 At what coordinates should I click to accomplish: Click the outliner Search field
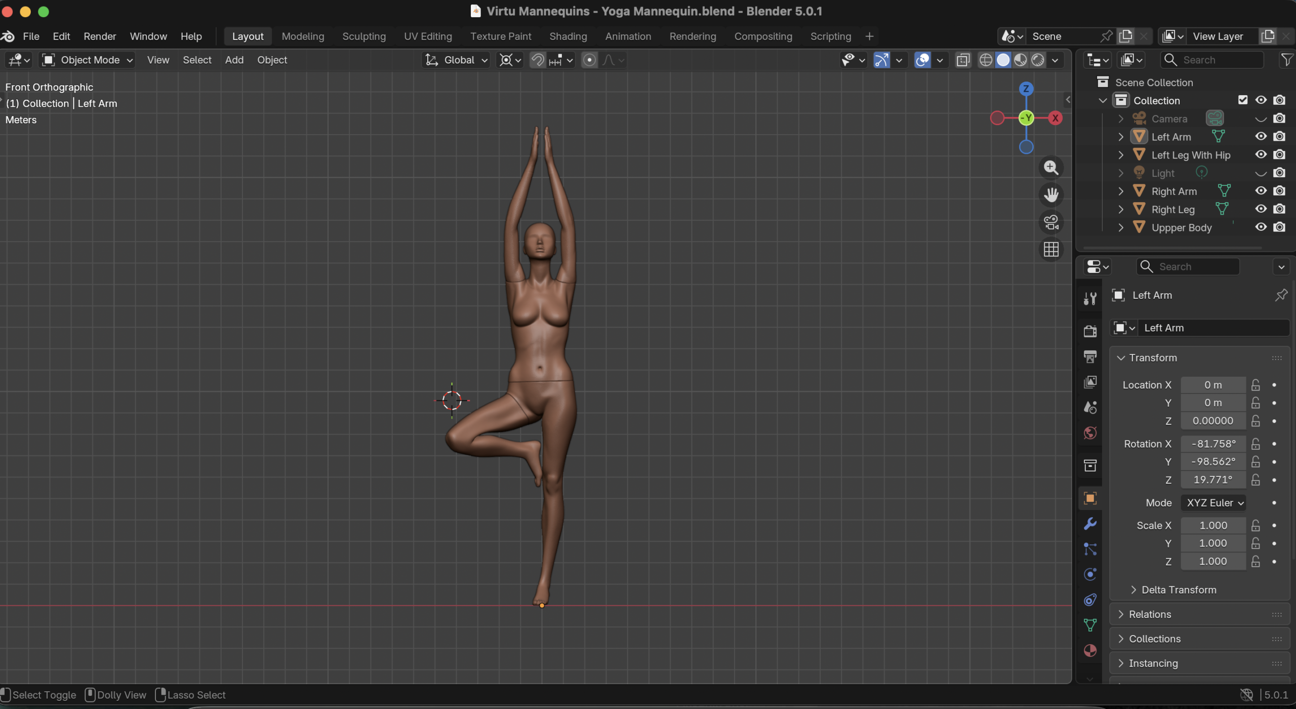coord(1212,60)
